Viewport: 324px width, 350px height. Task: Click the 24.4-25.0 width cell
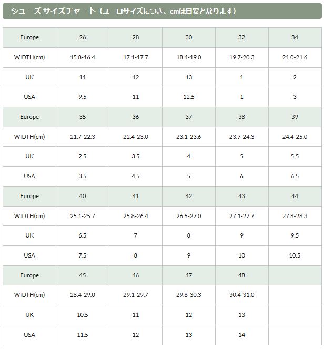click(295, 137)
